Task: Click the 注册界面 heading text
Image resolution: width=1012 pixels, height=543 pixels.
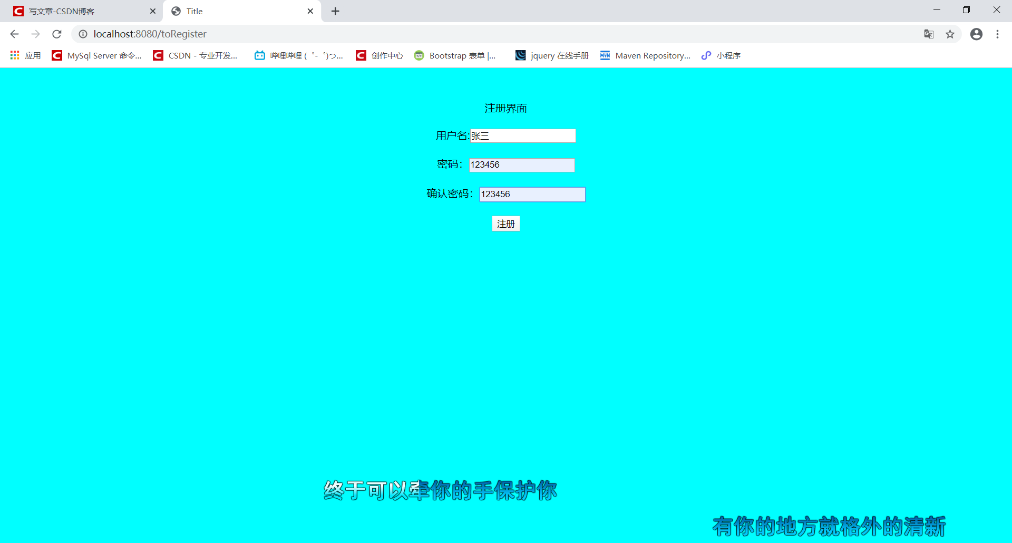Action: [506, 108]
